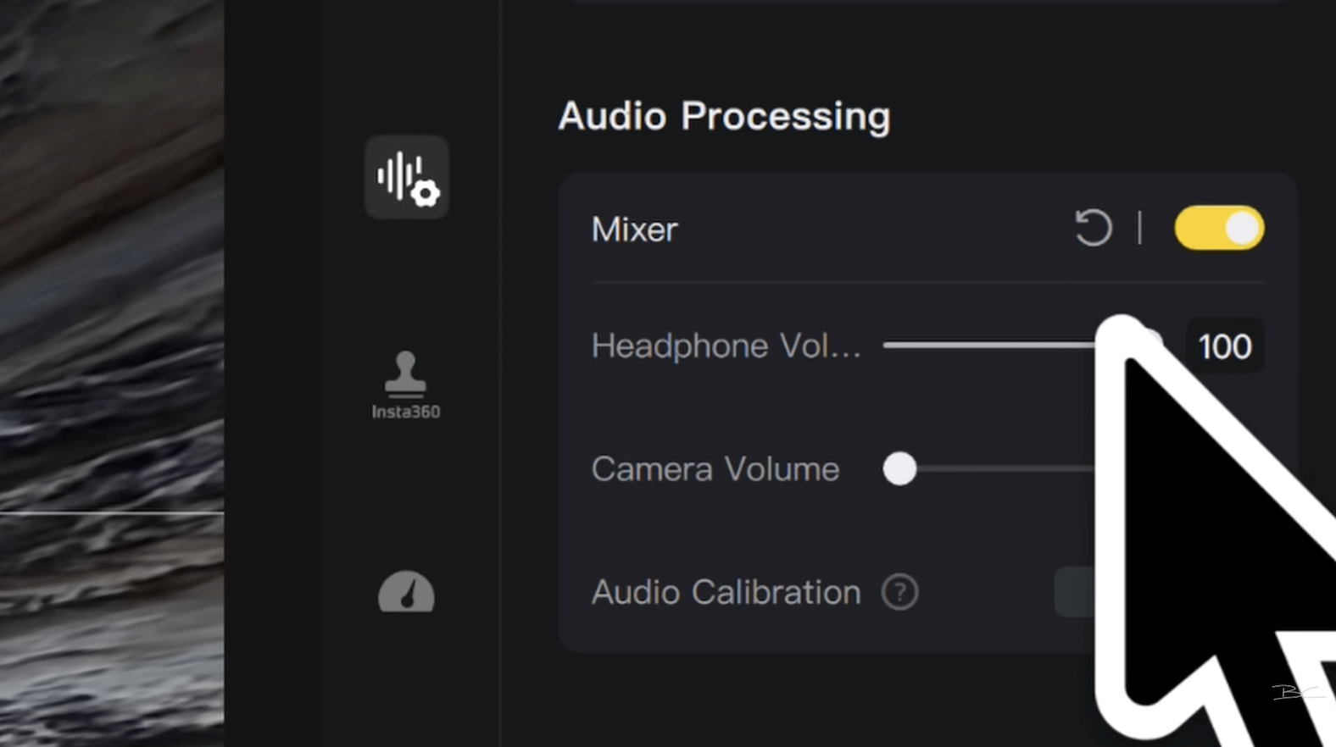
Task: Click the Camera Volume slider handle
Action: (x=899, y=468)
